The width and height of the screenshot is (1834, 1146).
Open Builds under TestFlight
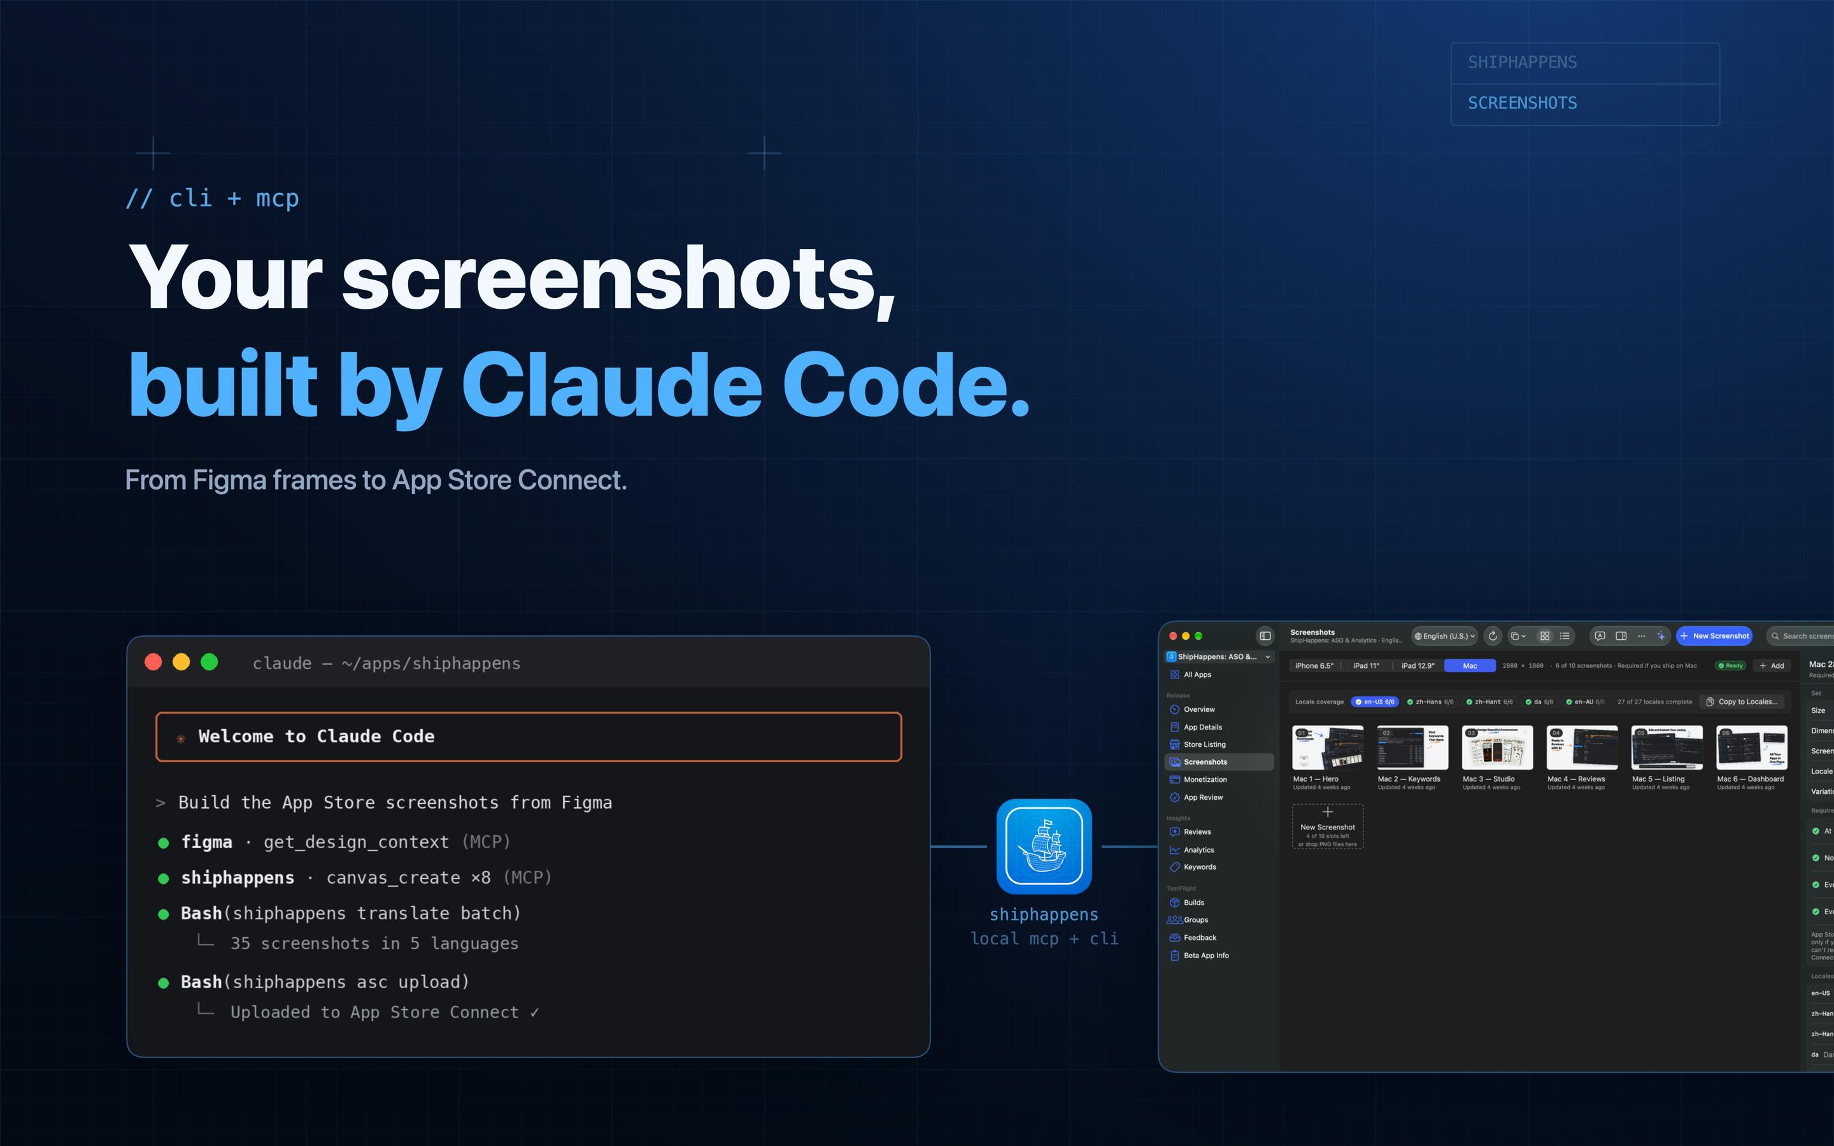1219,902
